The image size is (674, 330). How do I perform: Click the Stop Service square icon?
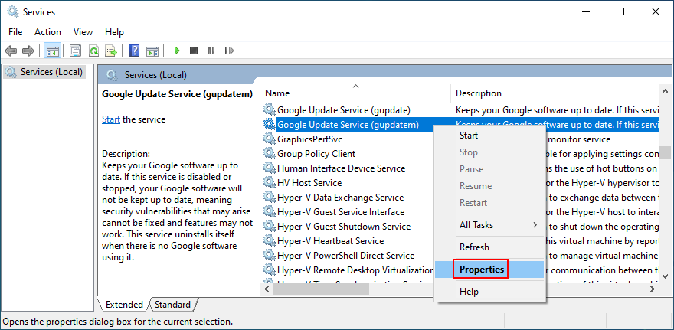pos(194,51)
